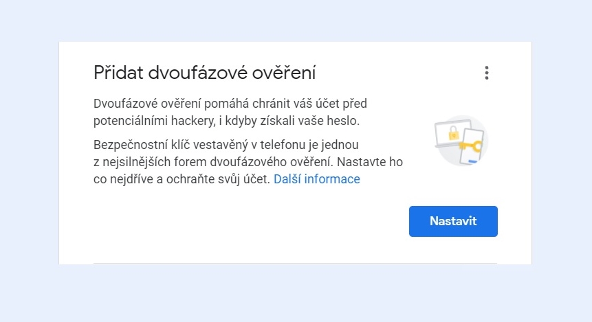Open the three-dot more options menu

pos(487,73)
